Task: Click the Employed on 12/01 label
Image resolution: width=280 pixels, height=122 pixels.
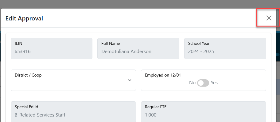Action: point(163,75)
